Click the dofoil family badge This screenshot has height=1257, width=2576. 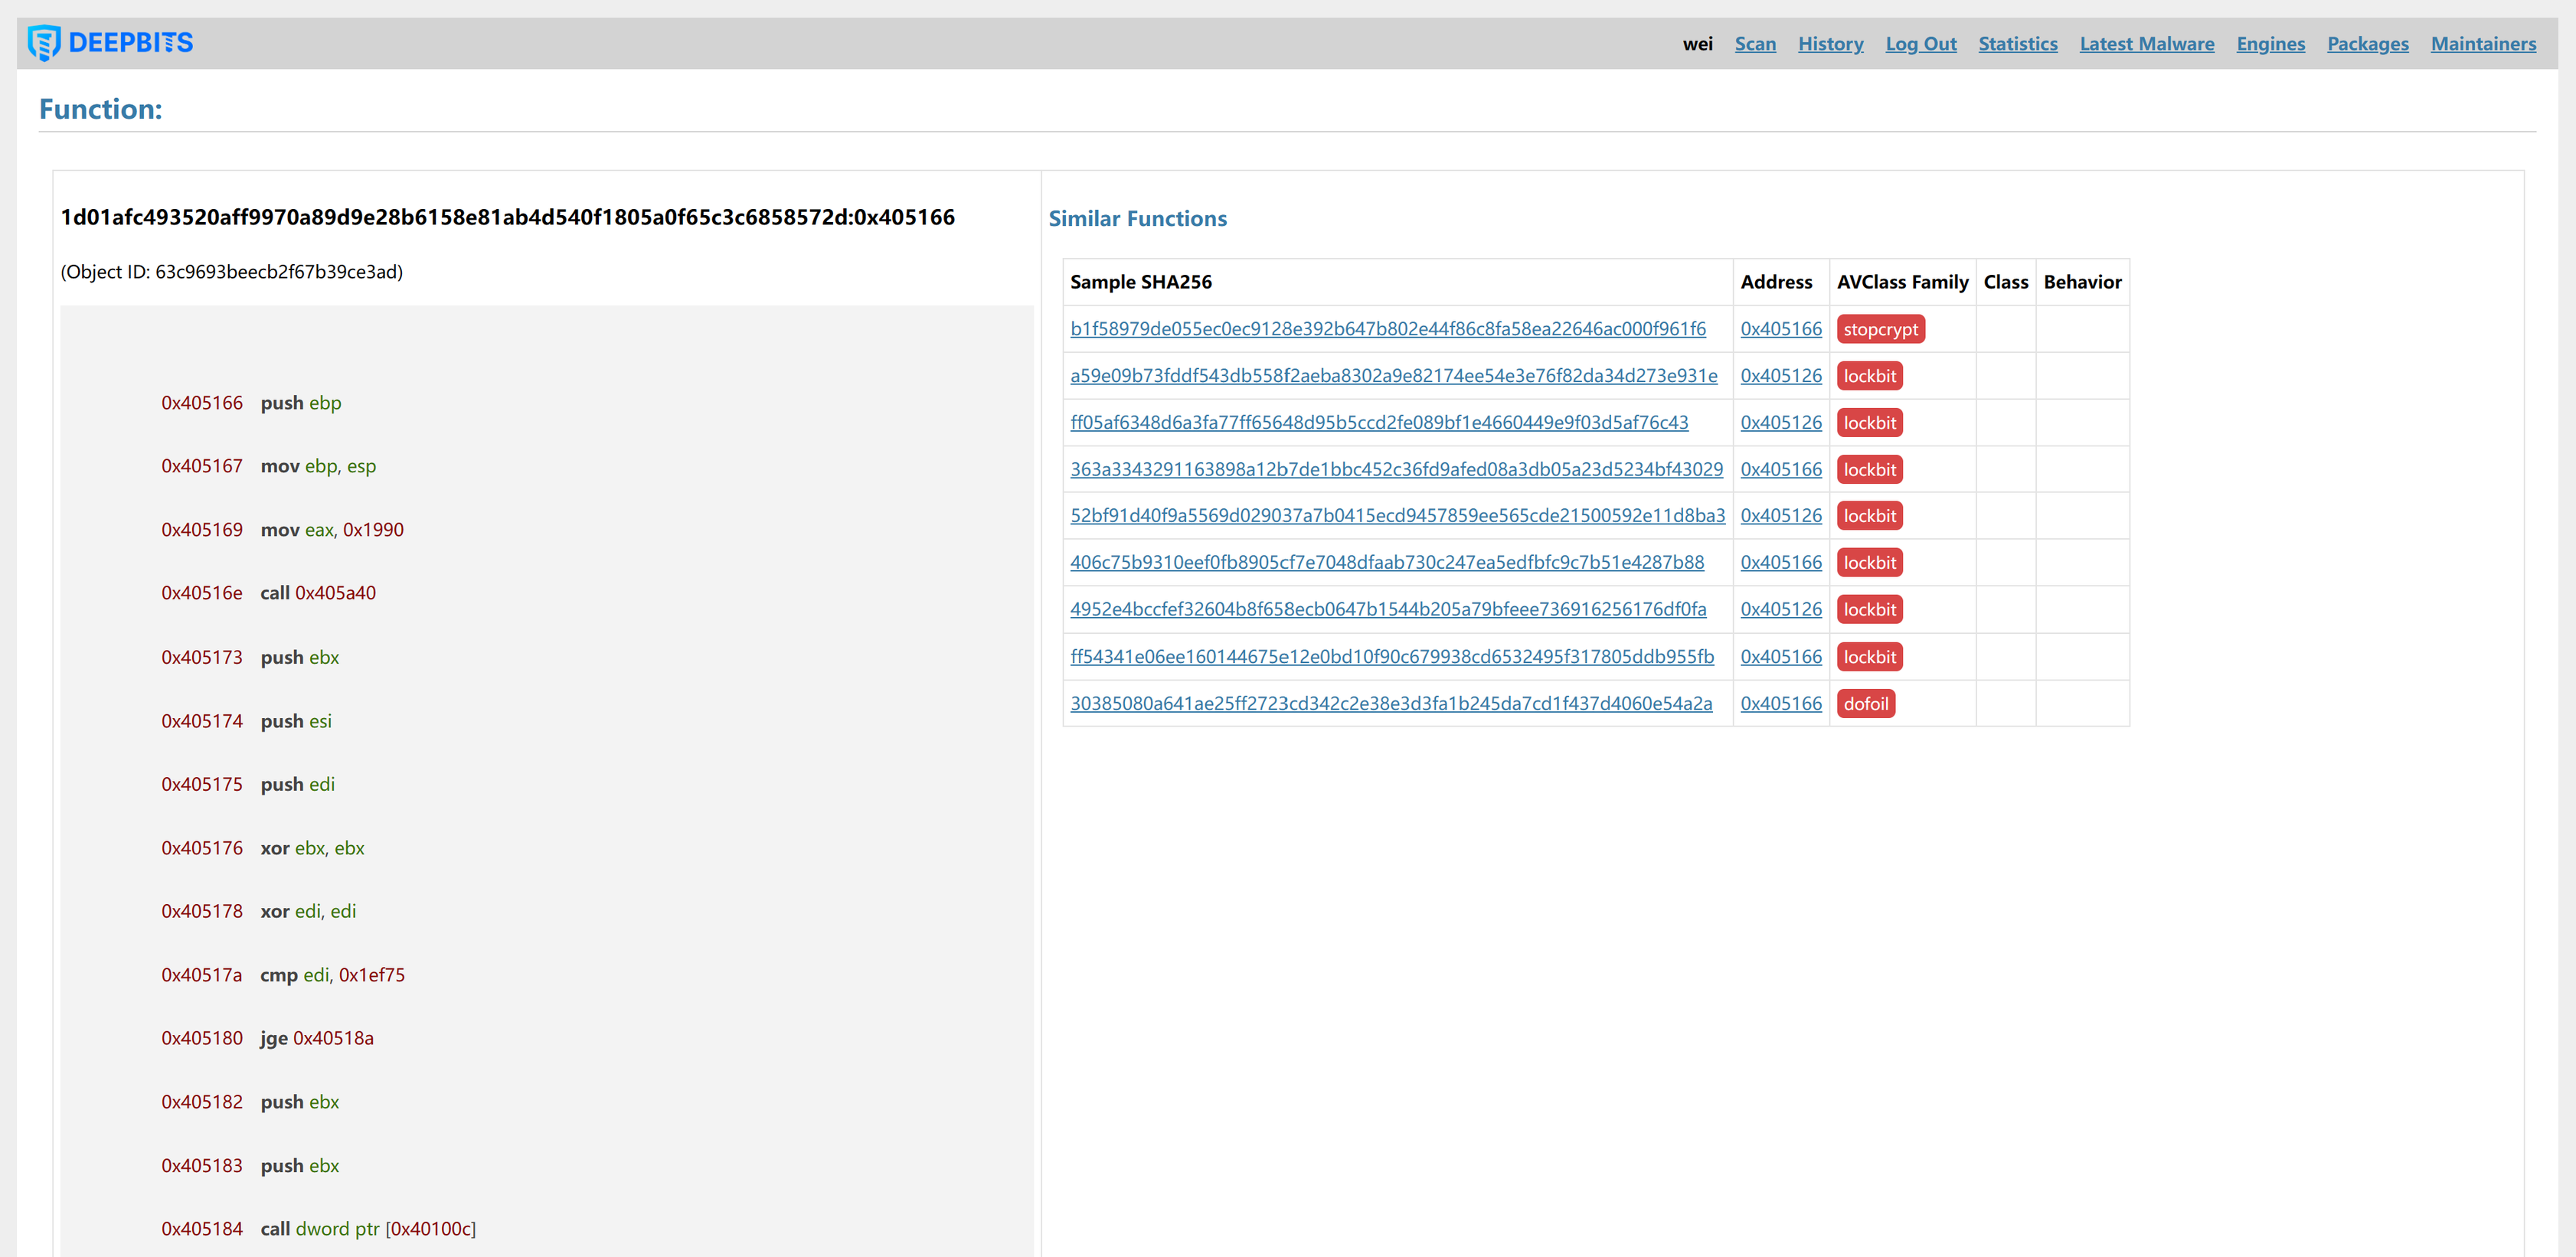1866,704
